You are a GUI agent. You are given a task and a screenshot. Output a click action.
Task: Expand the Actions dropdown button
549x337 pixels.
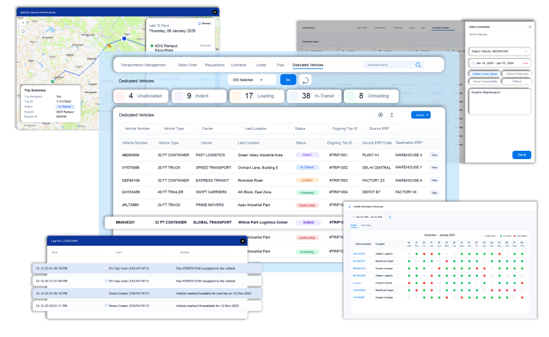click(x=421, y=115)
